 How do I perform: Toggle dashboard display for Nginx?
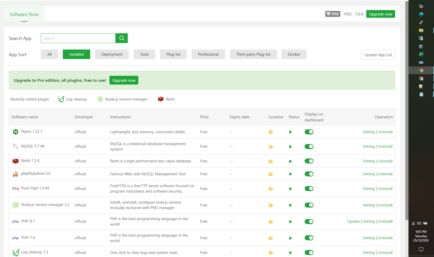pos(309,132)
